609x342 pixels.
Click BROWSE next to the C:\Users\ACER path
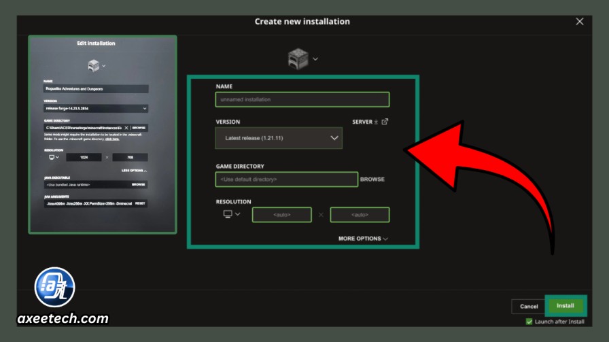click(x=139, y=128)
